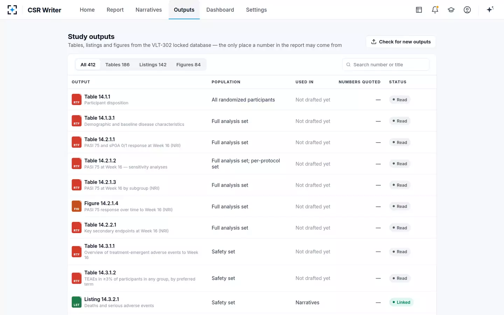This screenshot has height=315, width=504.
Task: Click Read status for Table 14.1.1
Action: coord(400,100)
